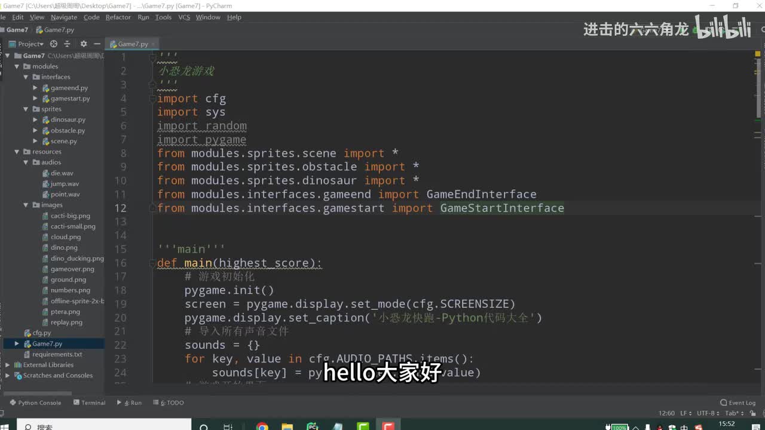The width and height of the screenshot is (765, 430).
Task: Open the Run menu
Action: tap(143, 17)
